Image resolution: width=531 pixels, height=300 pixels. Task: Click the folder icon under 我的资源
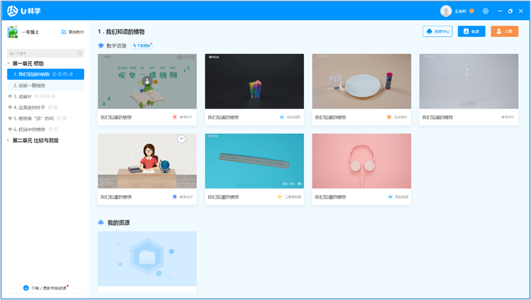(x=147, y=258)
